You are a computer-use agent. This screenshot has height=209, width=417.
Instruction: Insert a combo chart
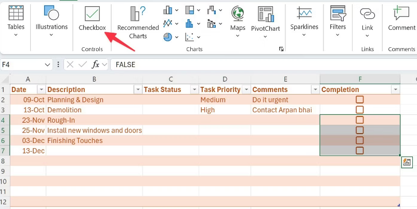[212, 23]
